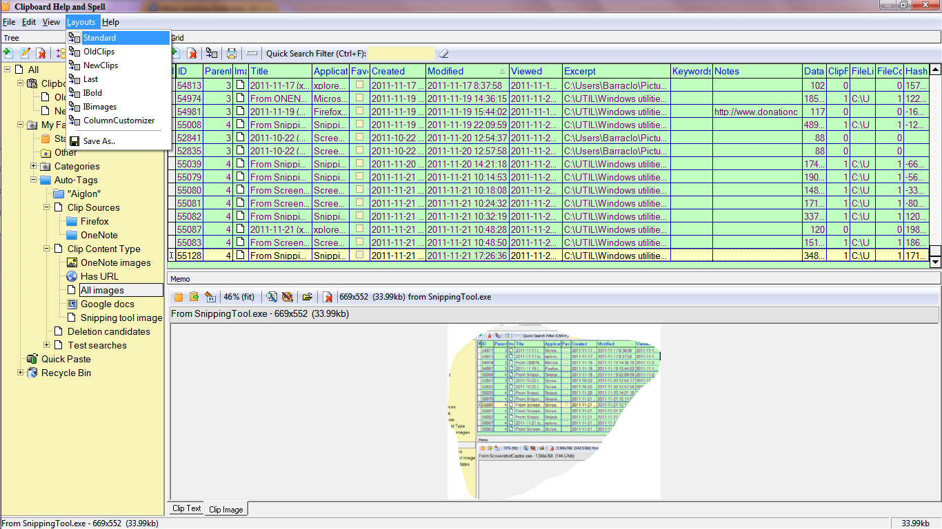Toggle Favorite checkbox for clip 54974

pos(359,98)
